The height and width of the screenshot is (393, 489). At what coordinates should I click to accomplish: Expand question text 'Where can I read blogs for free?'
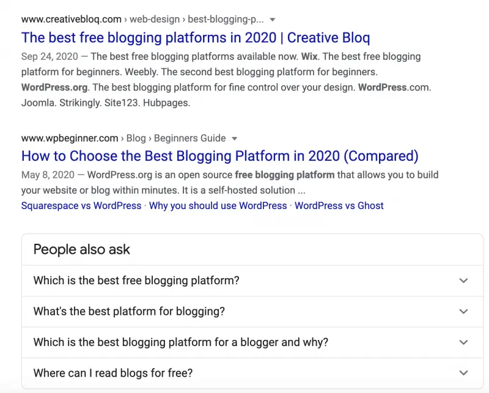(x=113, y=373)
